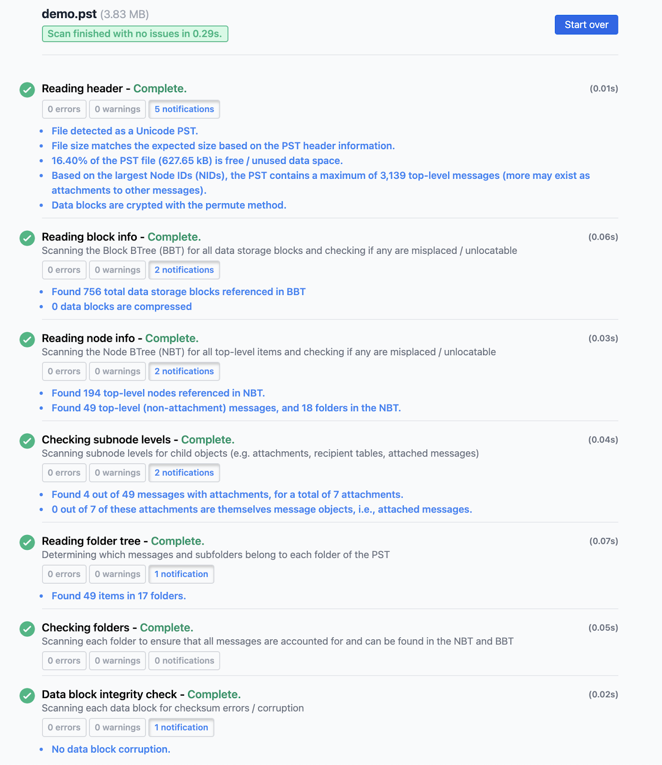Click check icon beside Data block integrity check

27,695
